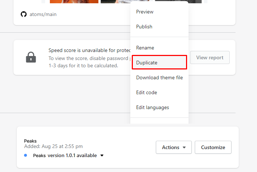Click the Added Aug 25 date text
The height and width of the screenshot is (172, 257).
(x=53, y=146)
